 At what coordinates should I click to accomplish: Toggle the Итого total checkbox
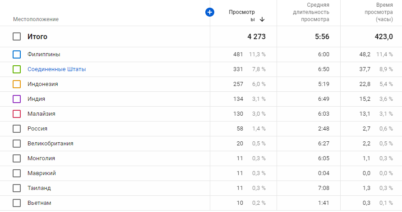pos(17,36)
